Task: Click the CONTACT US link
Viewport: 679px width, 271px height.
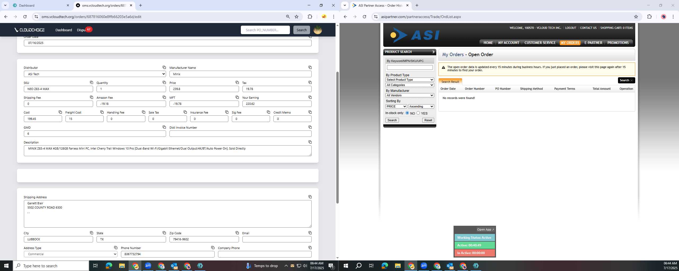Action: tap(588, 28)
